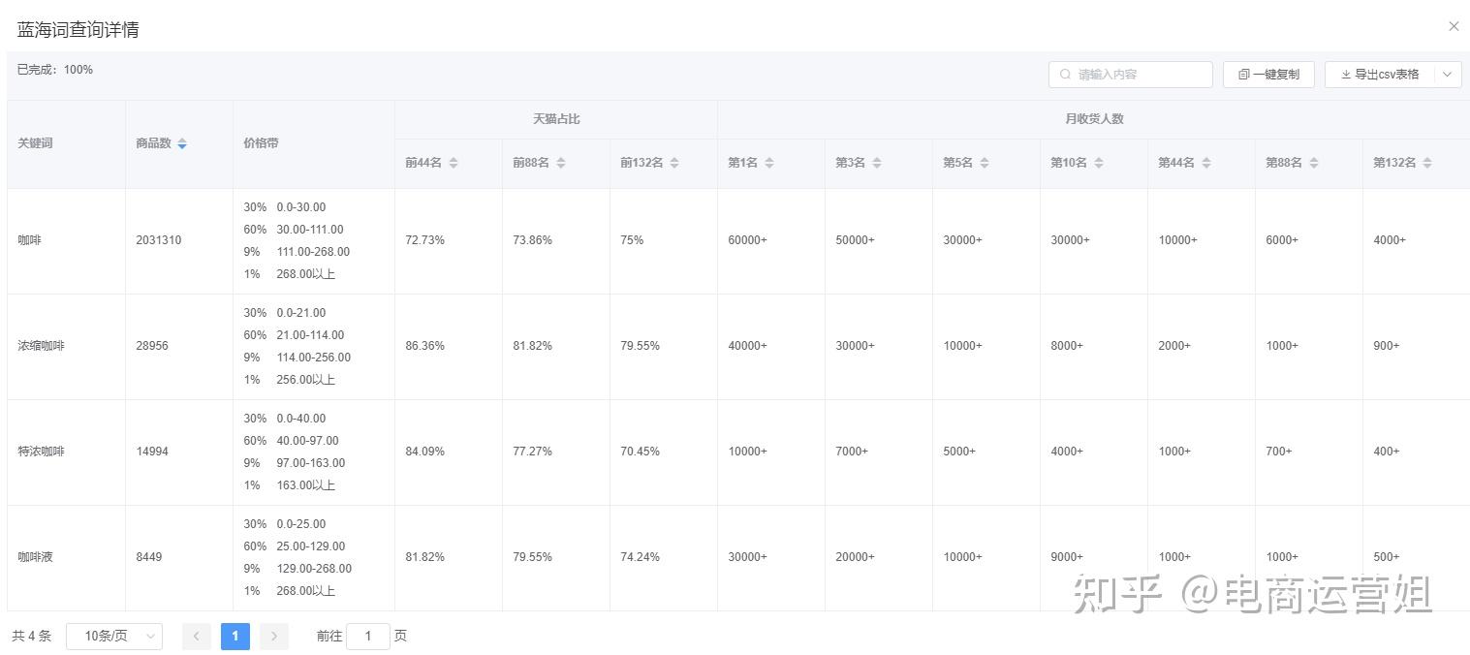
Task: Sort by 第5名 monthly buyers
Action: (x=985, y=163)
